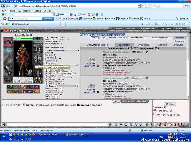Click gift icon next to first item mass
The image size is (191, 143).
(x=146, y=51)
